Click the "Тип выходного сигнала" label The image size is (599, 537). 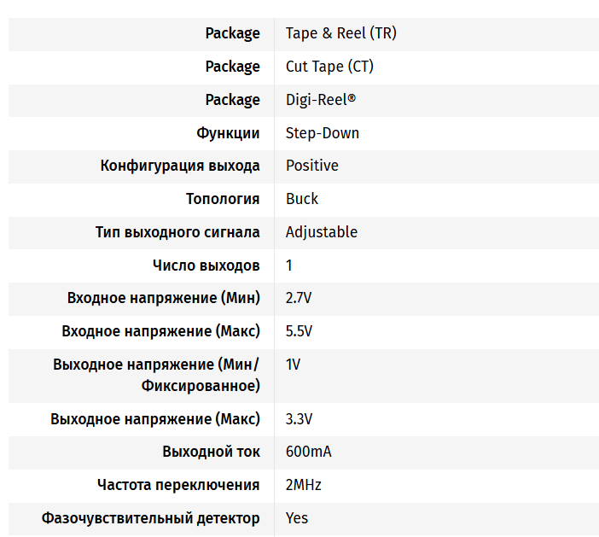pyautogui.click(x=177, y=232)
